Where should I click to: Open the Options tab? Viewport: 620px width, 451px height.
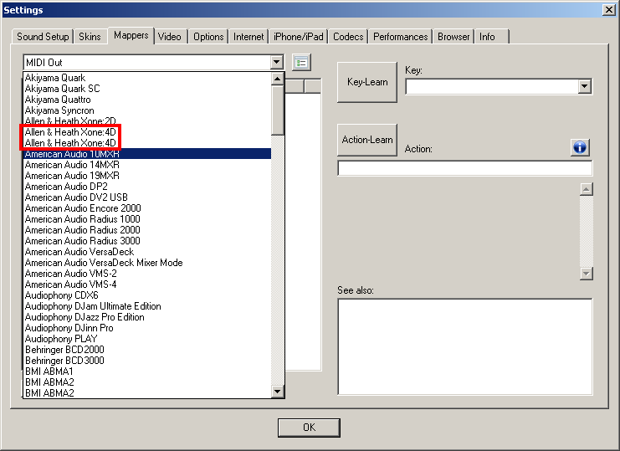pyautogui.click(x=208, y=37)
